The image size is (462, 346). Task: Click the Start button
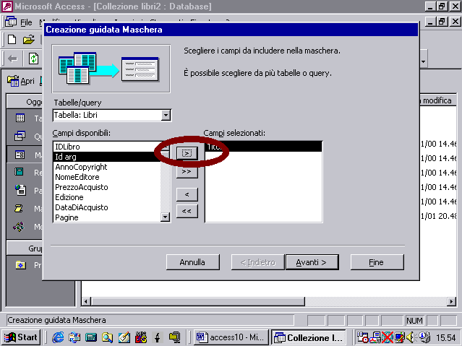(x=21, y=337)
